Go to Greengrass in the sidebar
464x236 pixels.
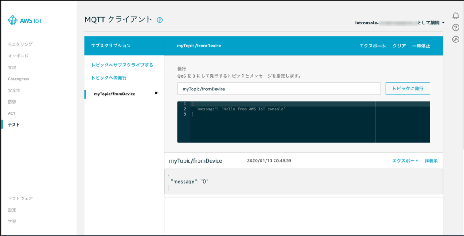18,79
